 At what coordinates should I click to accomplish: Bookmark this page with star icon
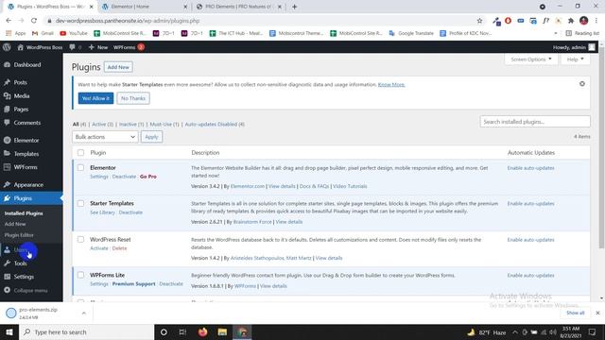coord(479,21)
